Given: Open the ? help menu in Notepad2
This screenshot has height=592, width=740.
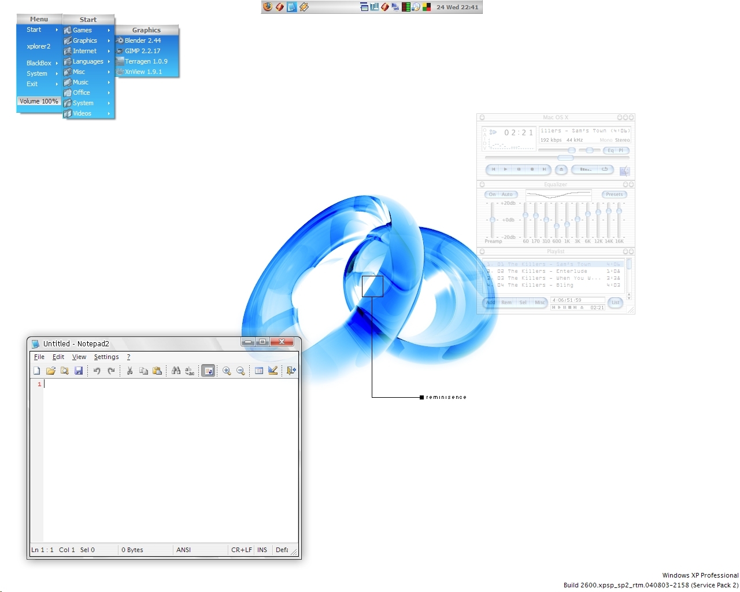Looking at the screenshot, I should 128,357.
